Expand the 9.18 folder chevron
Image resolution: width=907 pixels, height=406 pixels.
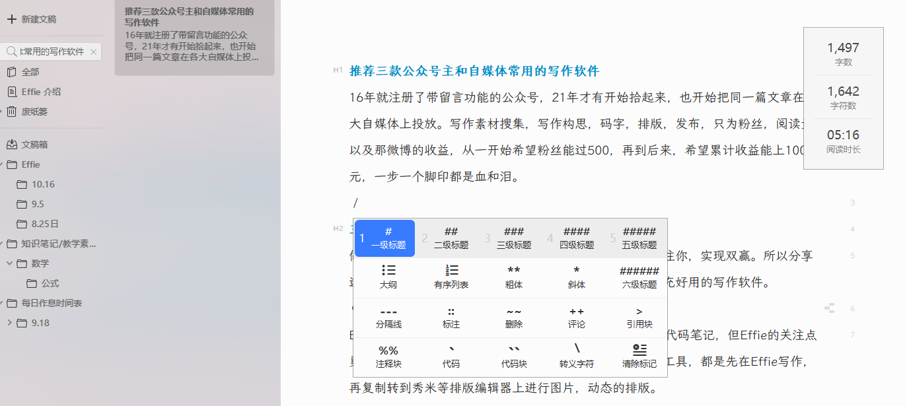[9, 323]
